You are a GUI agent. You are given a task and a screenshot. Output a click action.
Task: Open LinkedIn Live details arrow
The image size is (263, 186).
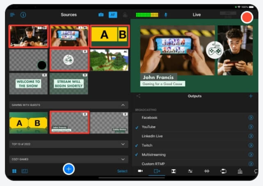point(251,136)
